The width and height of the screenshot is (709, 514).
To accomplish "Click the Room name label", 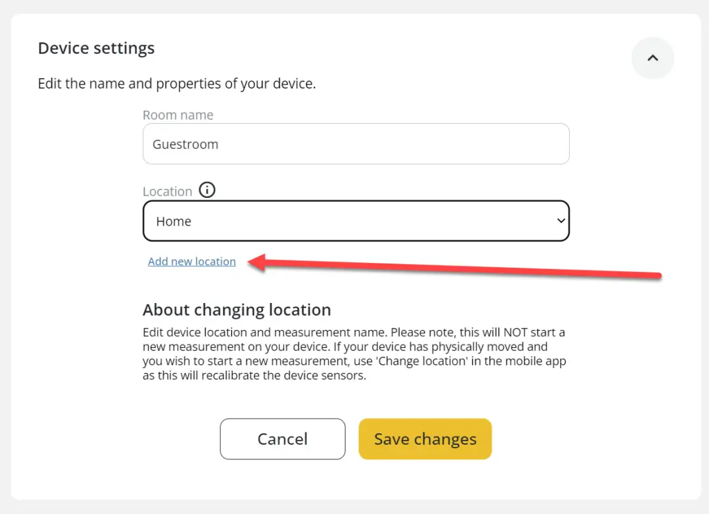I will click(178, 115).
